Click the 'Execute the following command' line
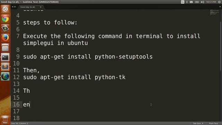 [x=112, y=36]
